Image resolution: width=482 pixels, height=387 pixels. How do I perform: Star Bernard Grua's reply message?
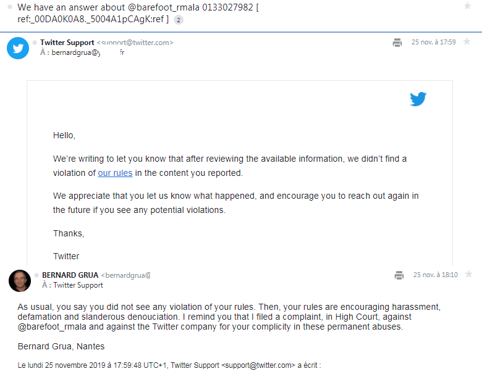(x=468, y=274)
